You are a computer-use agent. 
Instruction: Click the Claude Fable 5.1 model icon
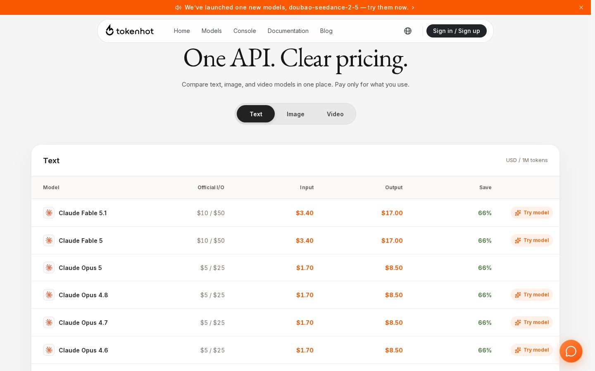click(49, 213)
